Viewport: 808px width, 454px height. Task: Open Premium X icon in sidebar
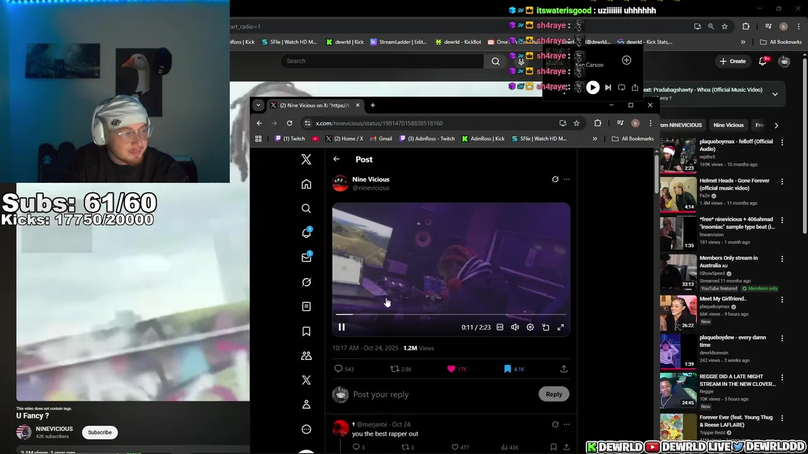306,380
